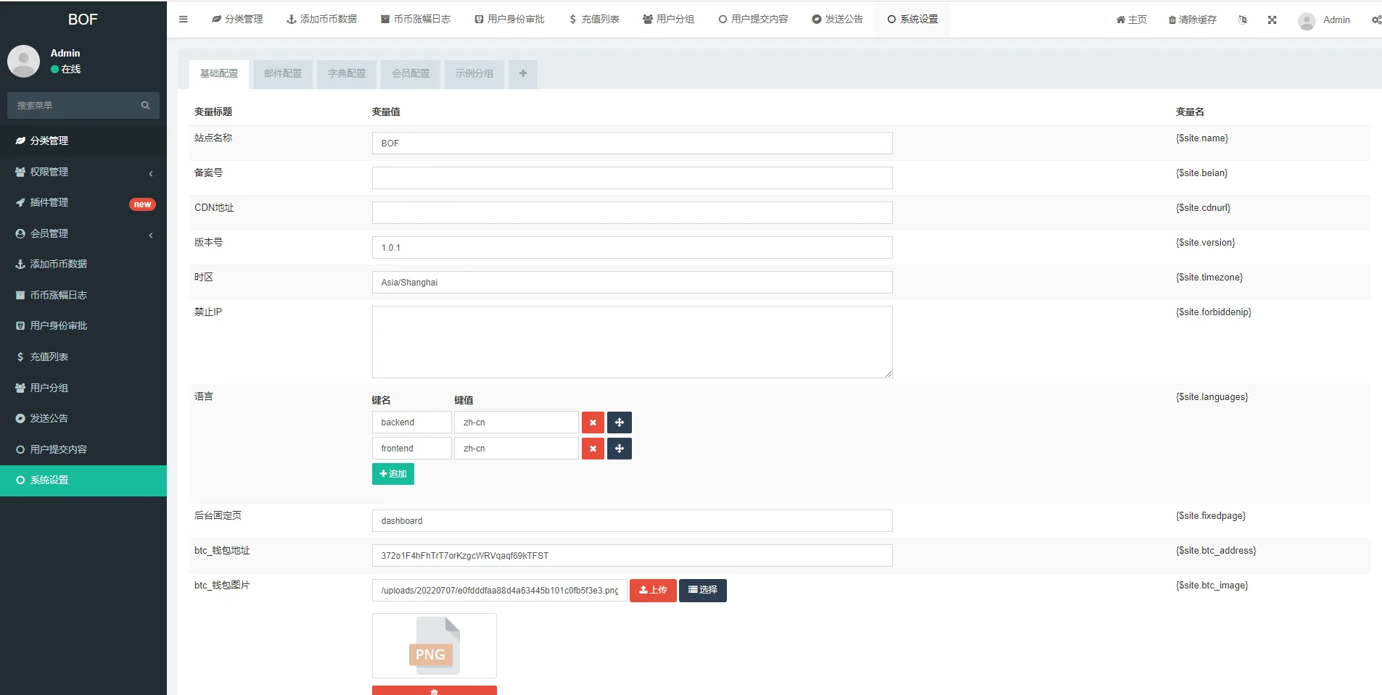This screenshot has height=695, width=1382.
Task: Click the red trash button under PNG preview
Action: (x=434, y=691)
